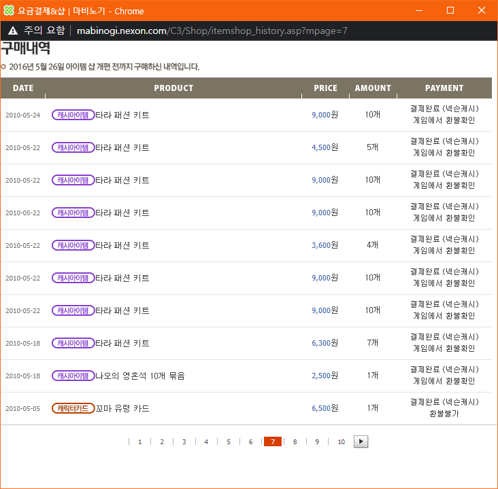Click the DATE column header

(x=23, y=88)
